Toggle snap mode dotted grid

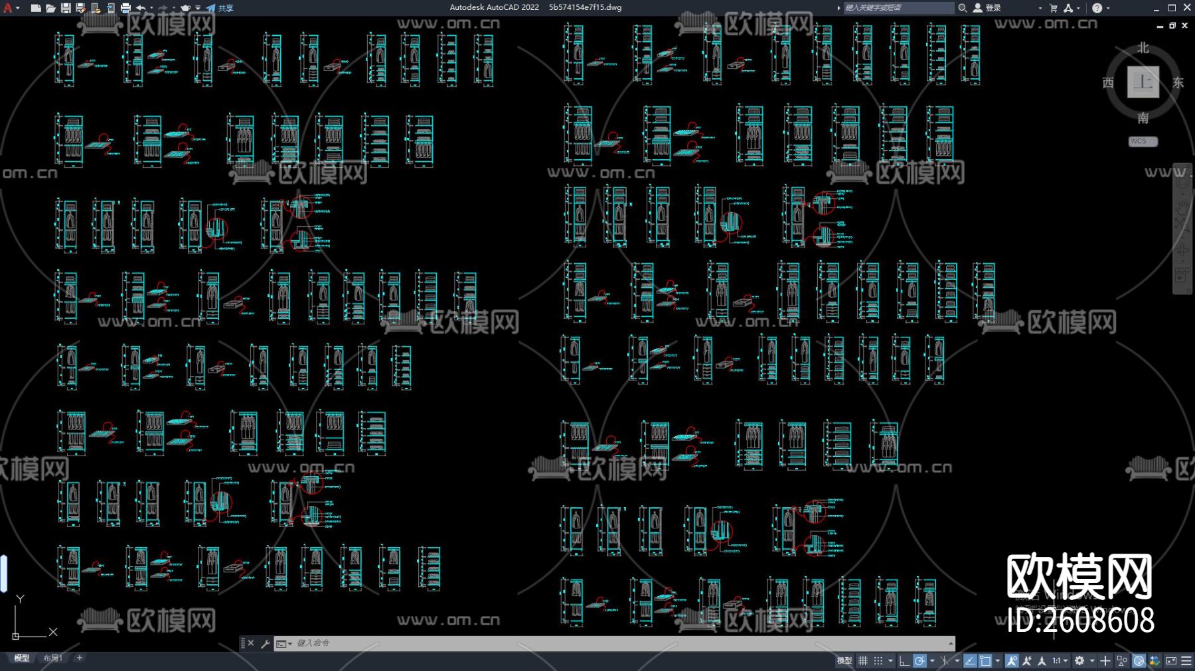878,660
